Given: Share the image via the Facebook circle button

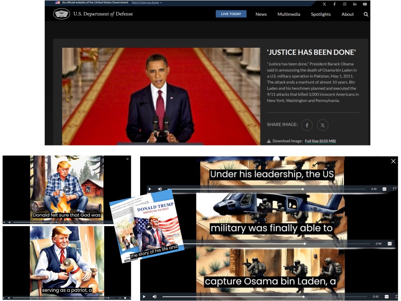Looking at the screenshot, I should click(x=307, y=125).
